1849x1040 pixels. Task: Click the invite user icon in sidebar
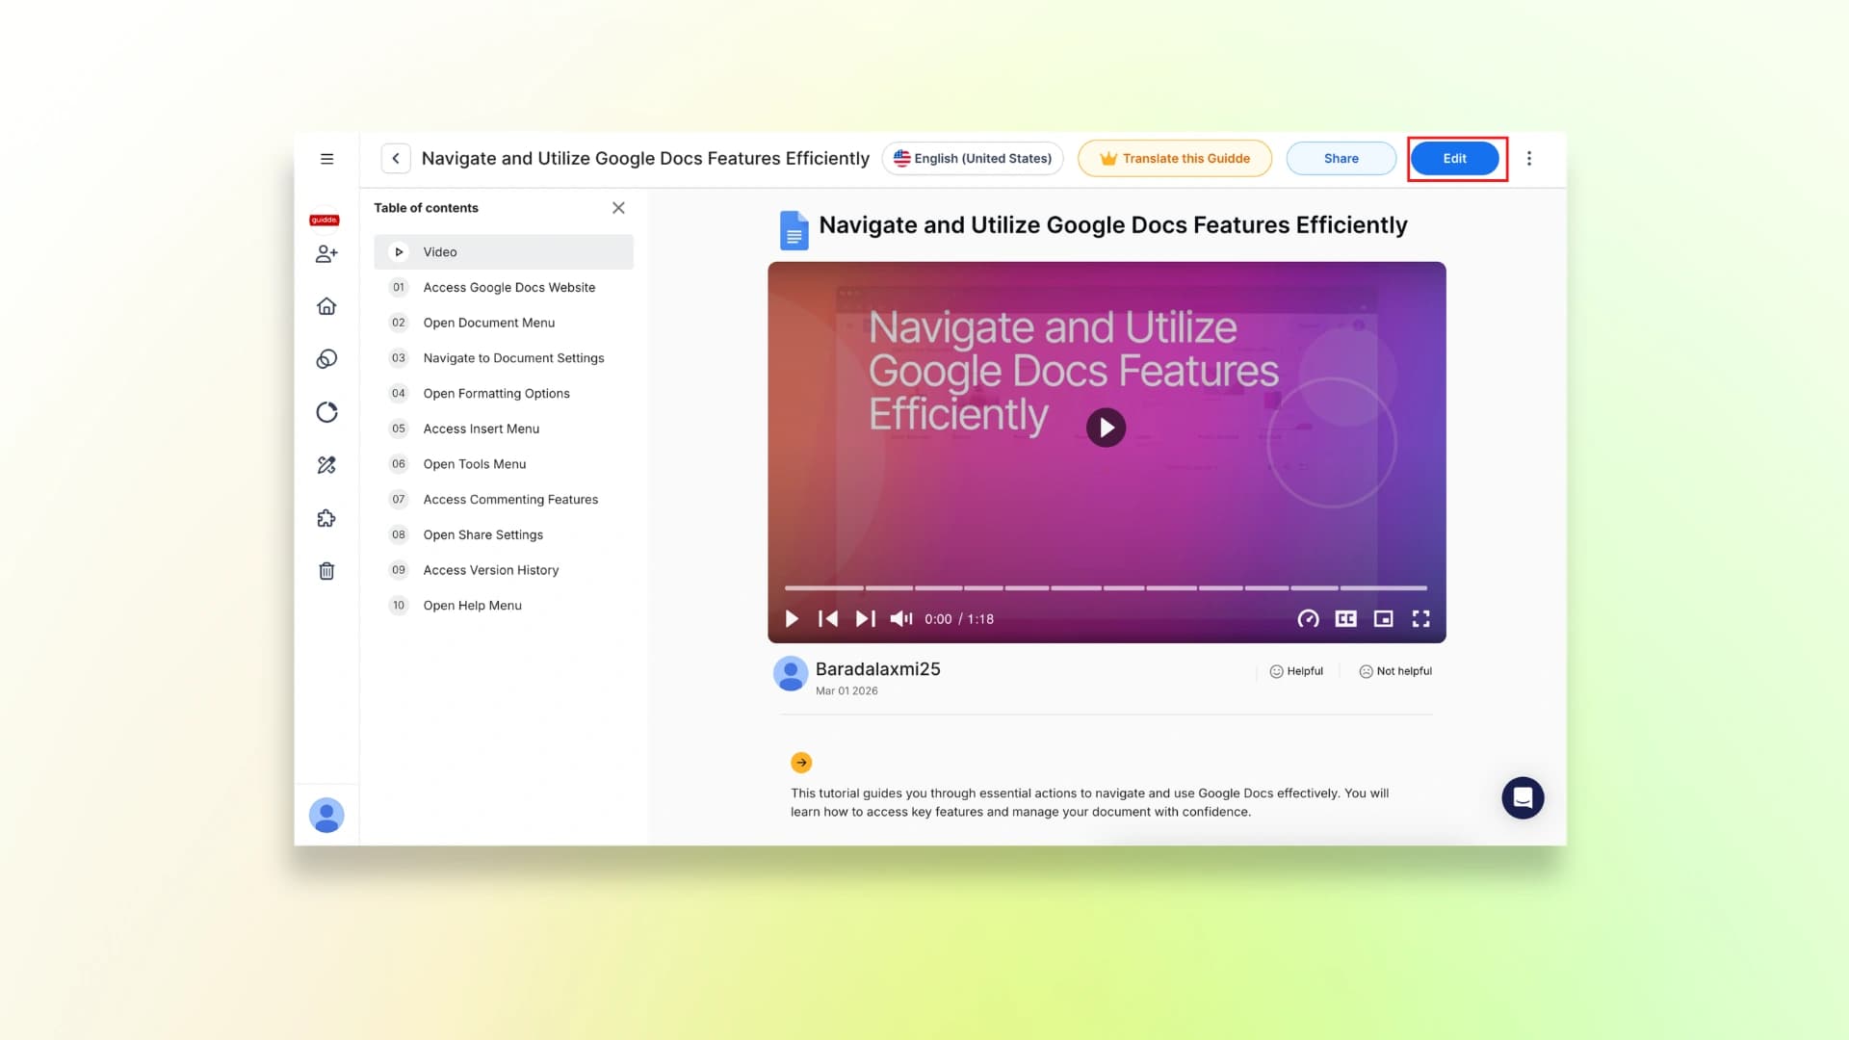click(x=326, y=253)
